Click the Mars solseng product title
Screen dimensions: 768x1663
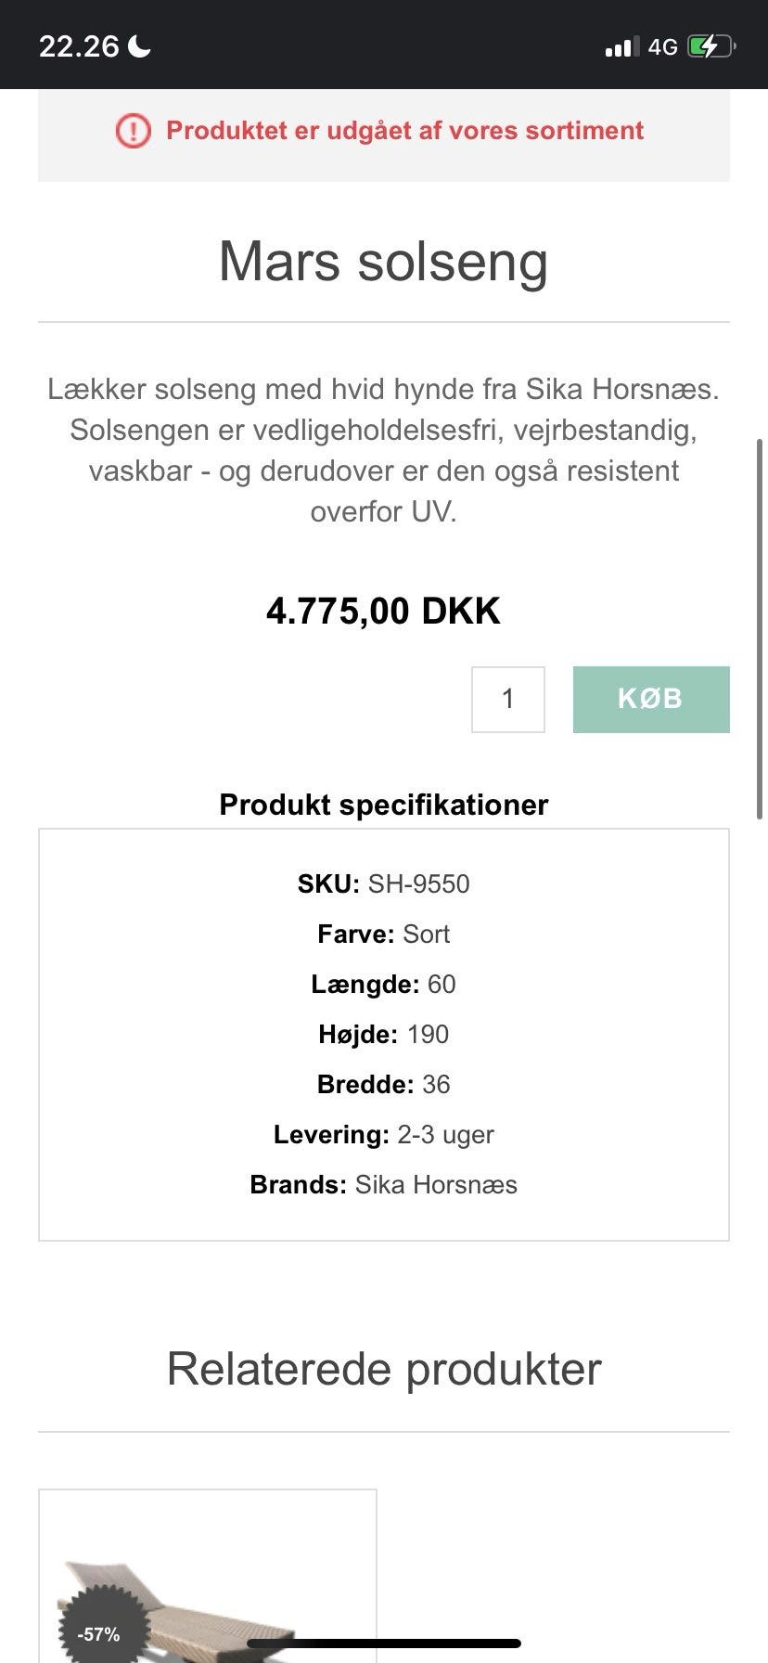pos(384,261)
